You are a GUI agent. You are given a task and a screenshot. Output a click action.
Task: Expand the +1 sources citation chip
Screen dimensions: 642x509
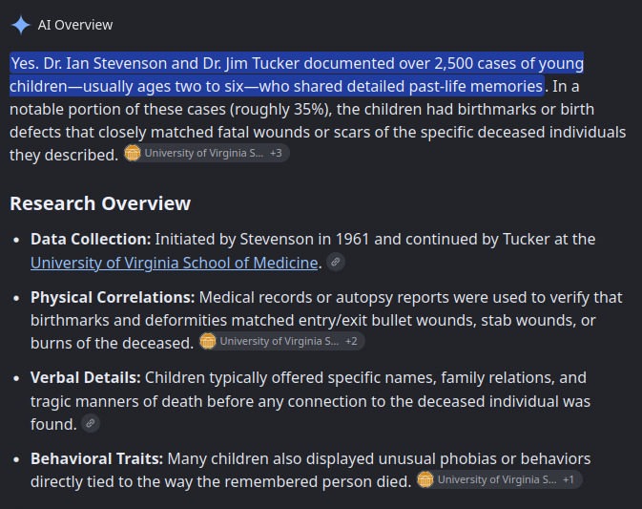pos(569,480)
